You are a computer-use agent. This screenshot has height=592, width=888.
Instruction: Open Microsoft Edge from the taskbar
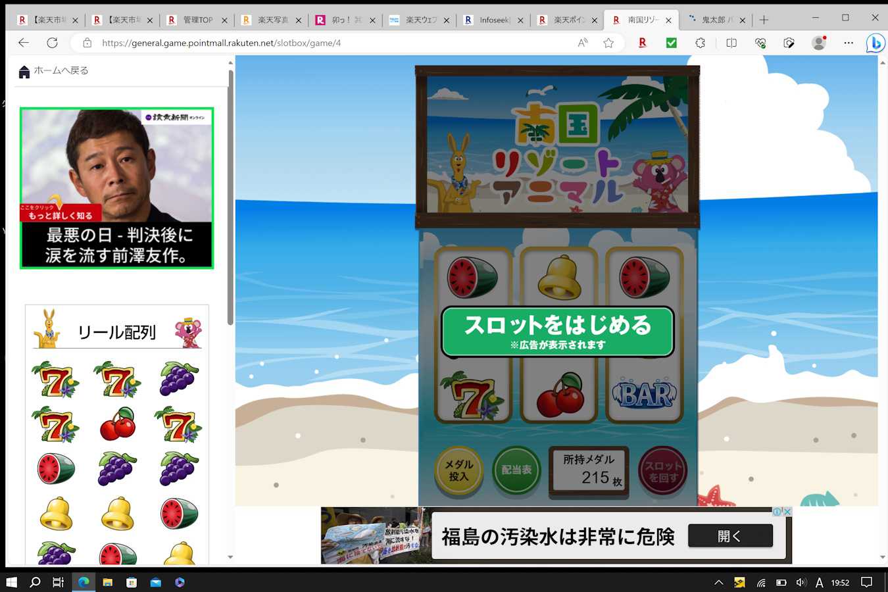(84, 582)
